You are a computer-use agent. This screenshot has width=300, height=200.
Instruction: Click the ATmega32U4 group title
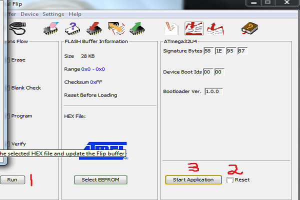180,41
